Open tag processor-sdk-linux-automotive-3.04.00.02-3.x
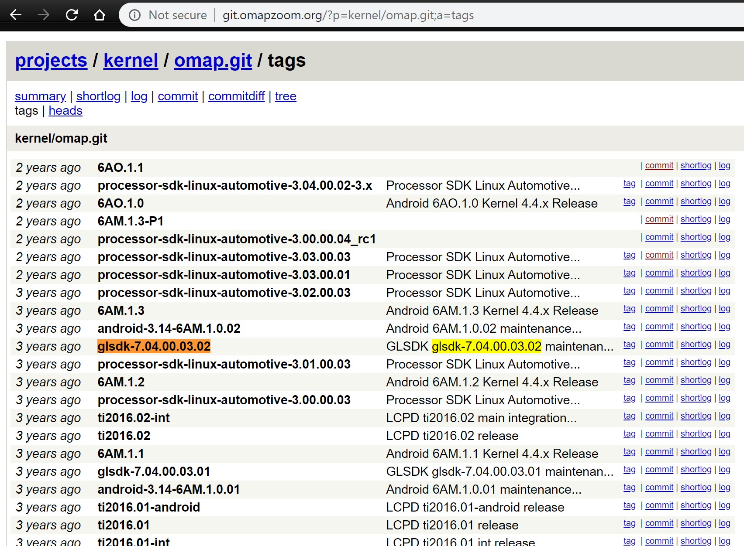The height and width of the screenshot is (546, 744). coord(235,185)
